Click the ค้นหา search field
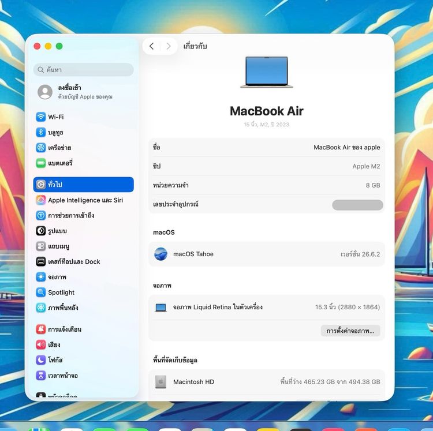 click(x=83, y=70)
